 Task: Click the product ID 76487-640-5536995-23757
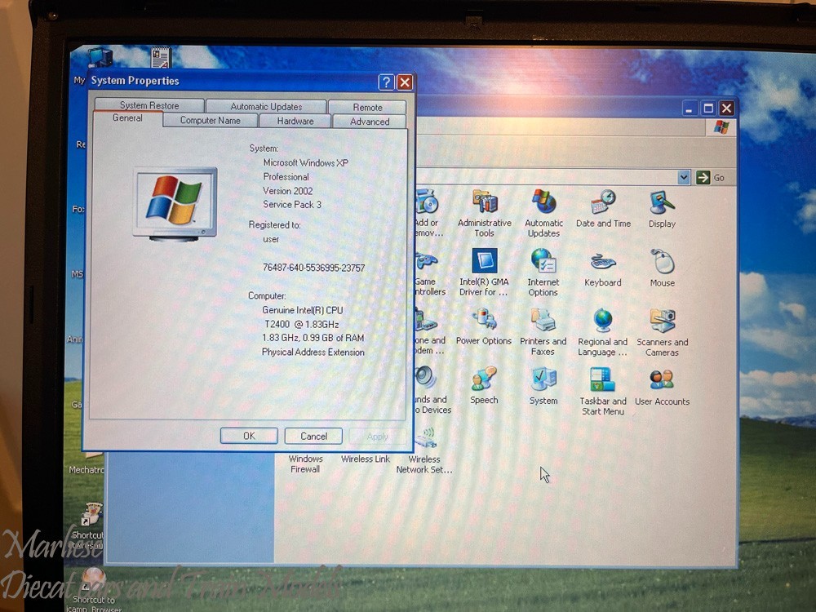pos(313,268)
